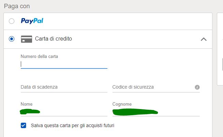Click the Salva questa carta label text
Viewport: 223px width, 137px height.
coord(72,125)
